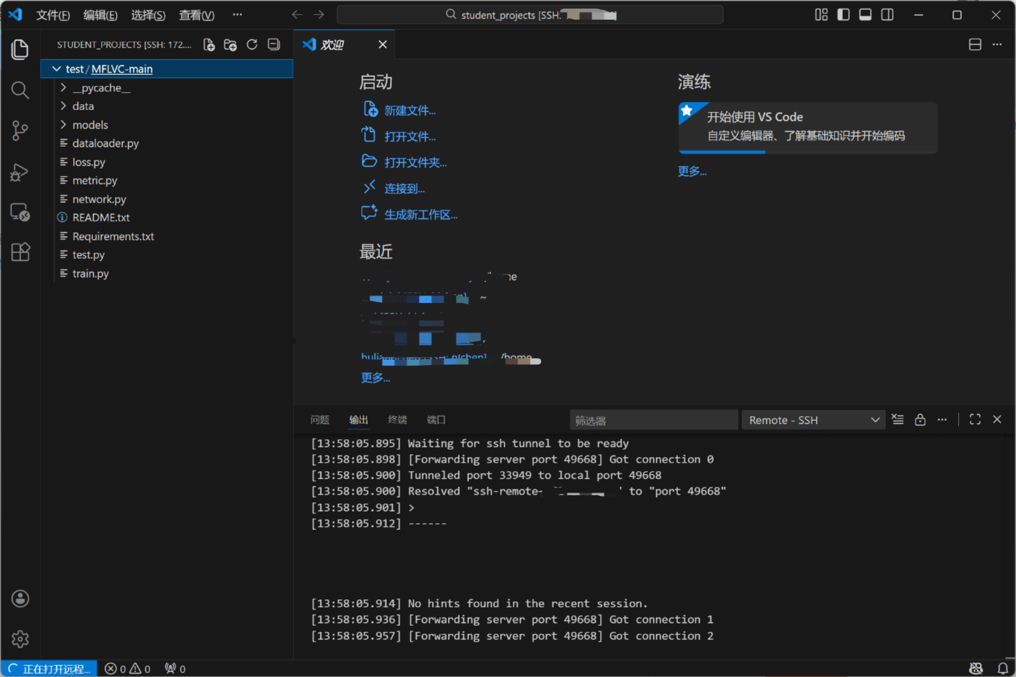Screen dimensions: 1016x677
Task: Open Source Control view icon
Action: (x=20, y=131)
